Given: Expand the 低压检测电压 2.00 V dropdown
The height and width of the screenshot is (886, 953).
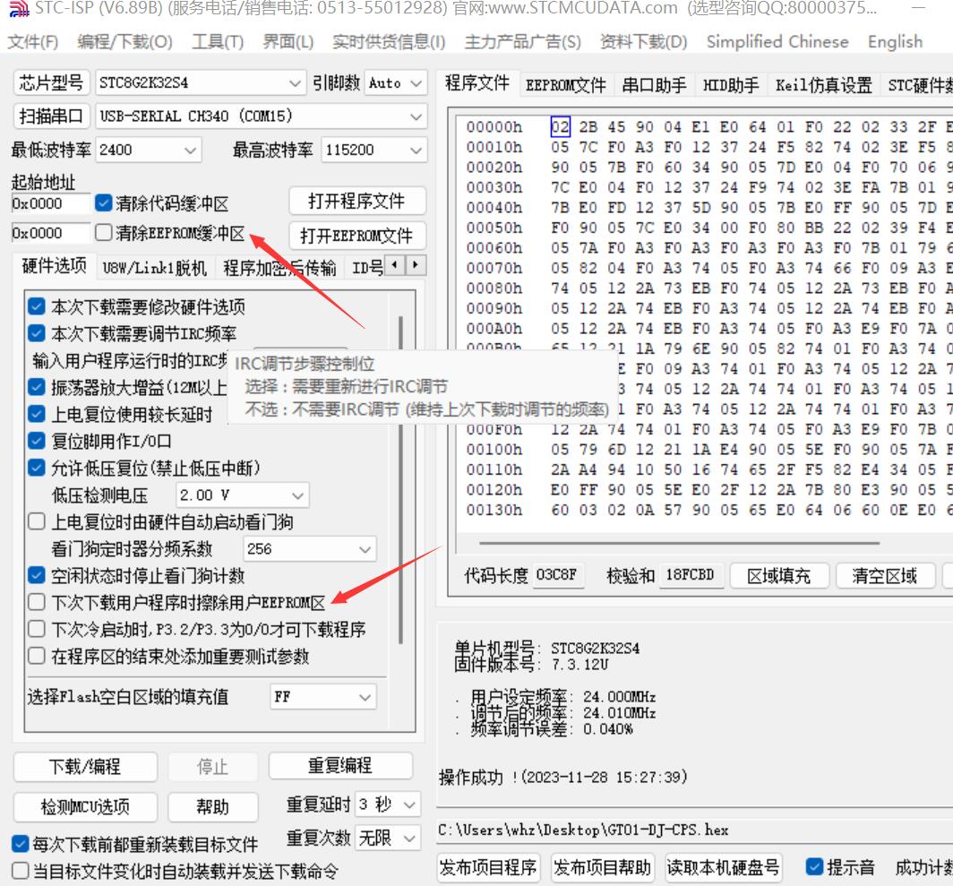Looking at the screenshot, I should (x=297, y=495).
